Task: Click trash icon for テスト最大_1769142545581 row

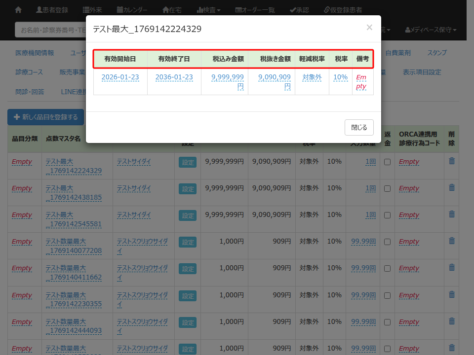Action: (451, 214)
